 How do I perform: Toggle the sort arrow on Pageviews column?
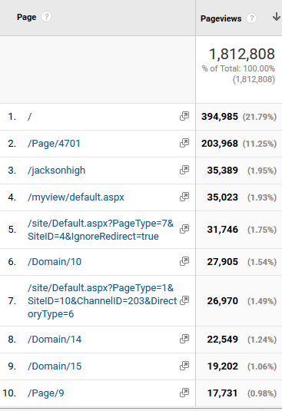[x=276, y=17]
